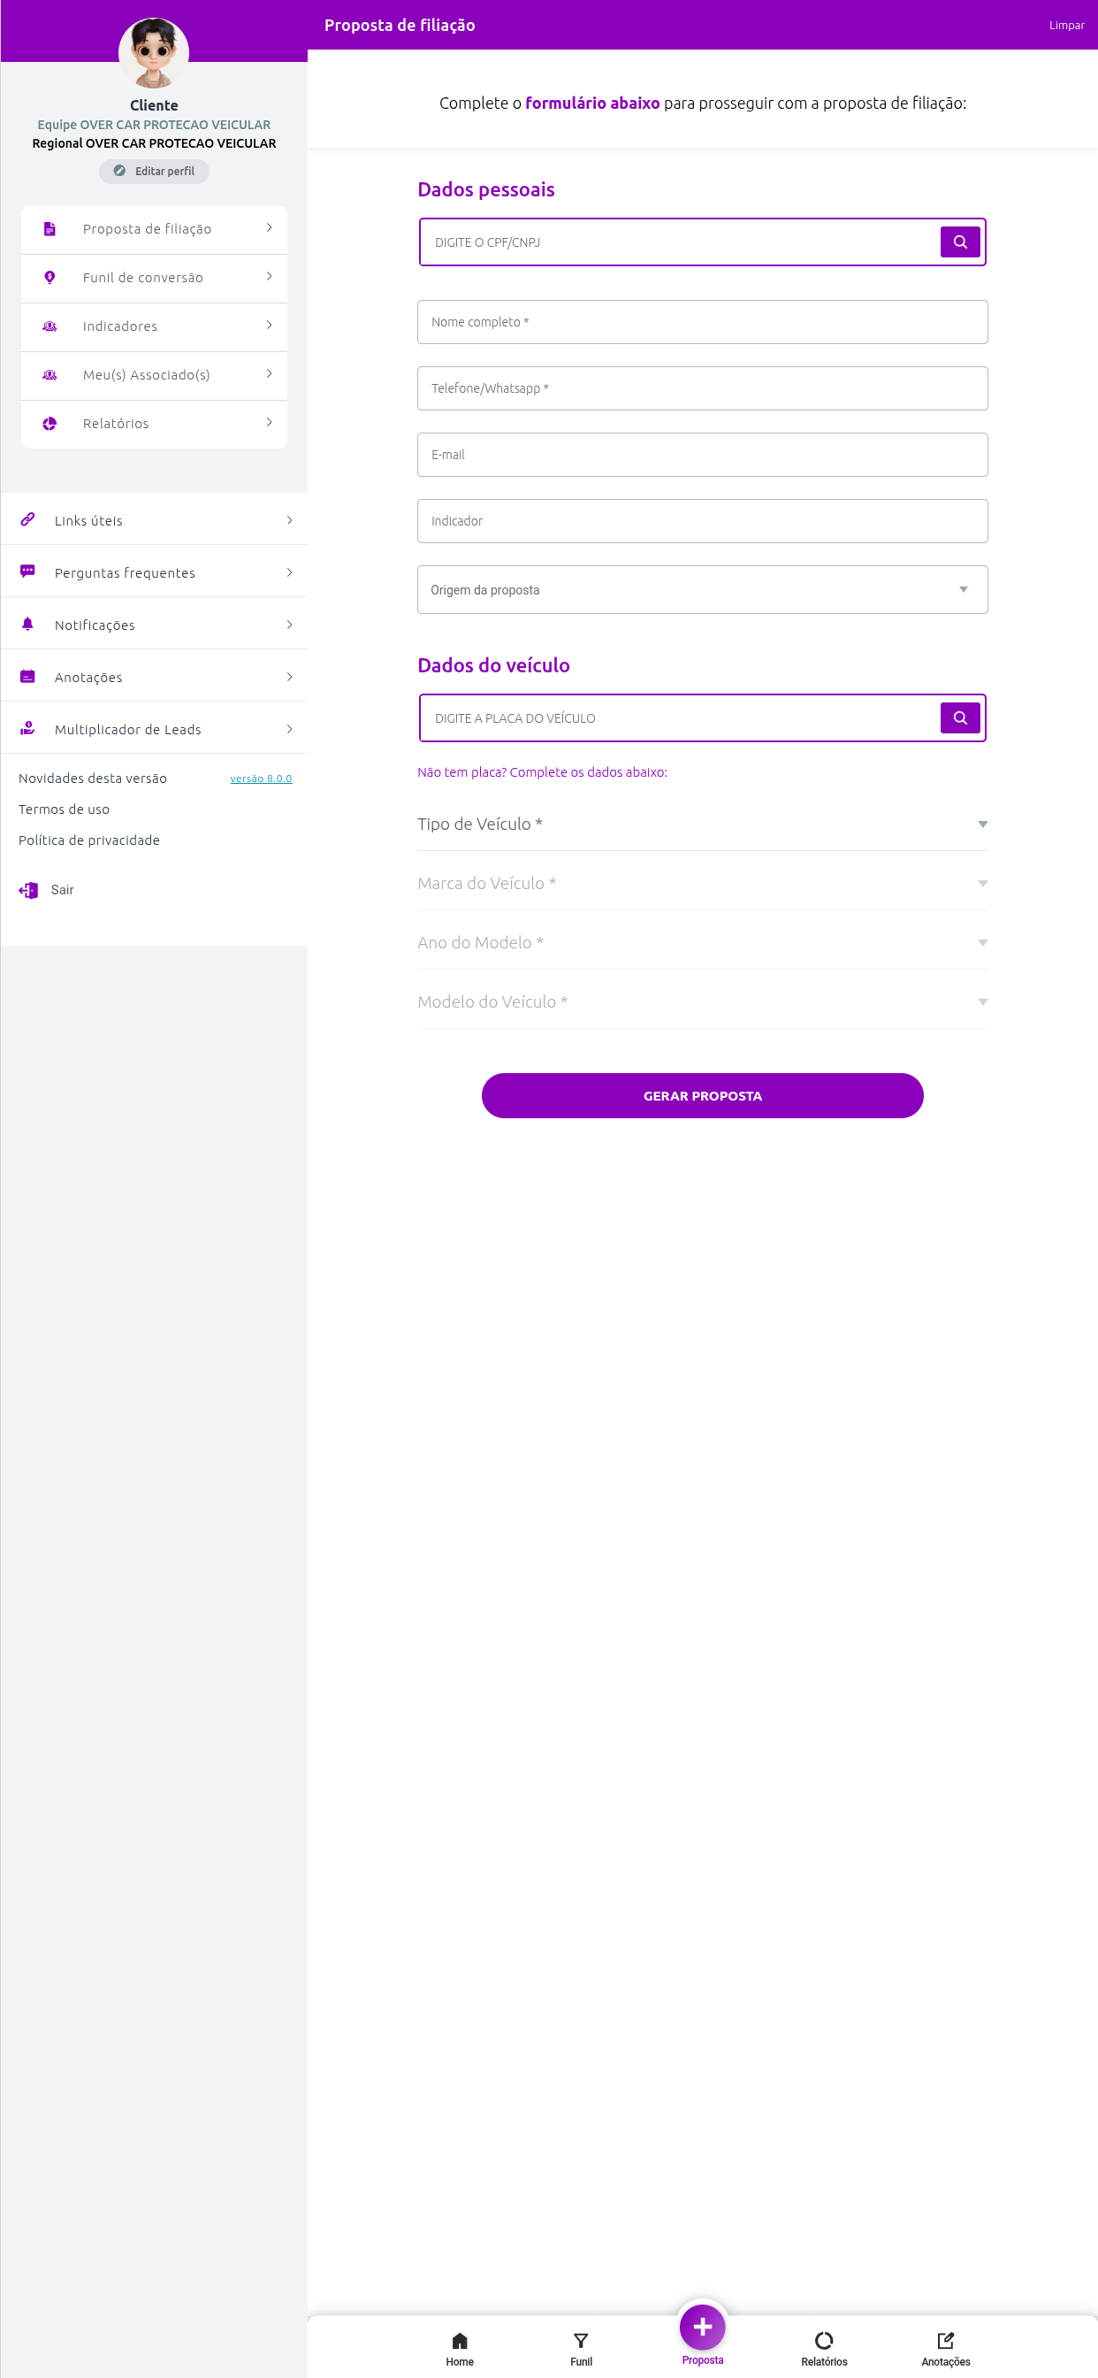Open the Ano do Modelo dropdown

coord(702,941)
